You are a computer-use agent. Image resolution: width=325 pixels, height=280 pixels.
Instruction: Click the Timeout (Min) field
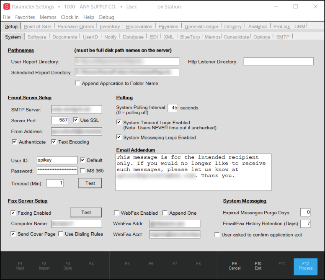pos(55,183)
